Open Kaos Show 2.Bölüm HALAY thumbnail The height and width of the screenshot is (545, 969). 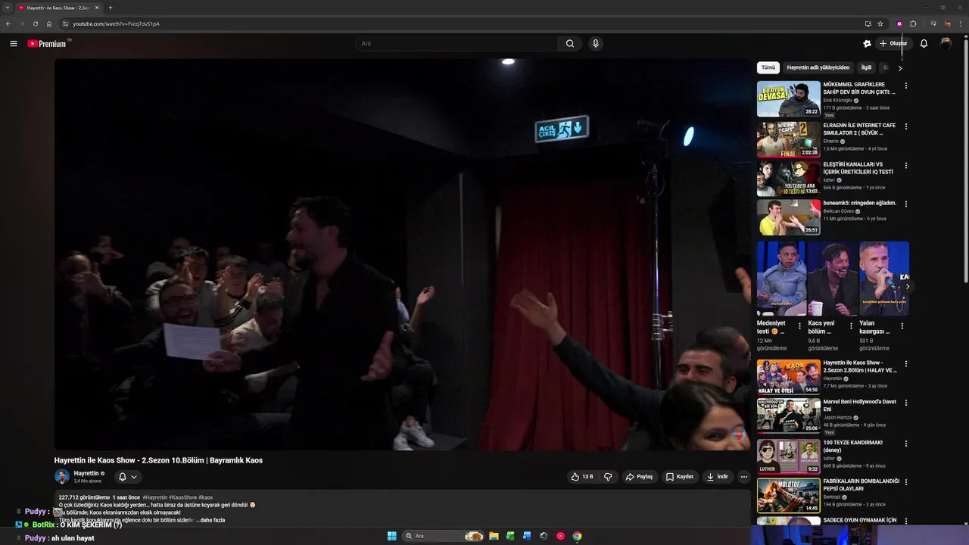point(789,376)
